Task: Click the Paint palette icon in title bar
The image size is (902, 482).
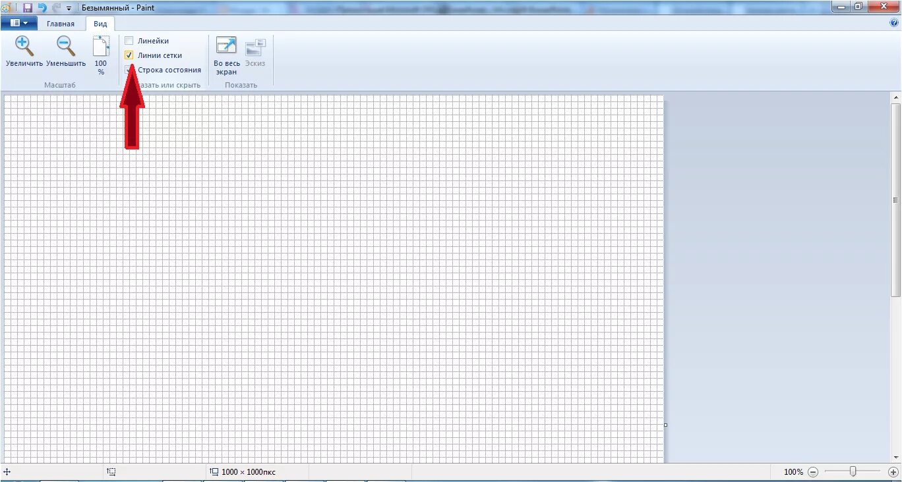Action: (x=6, y=8)
